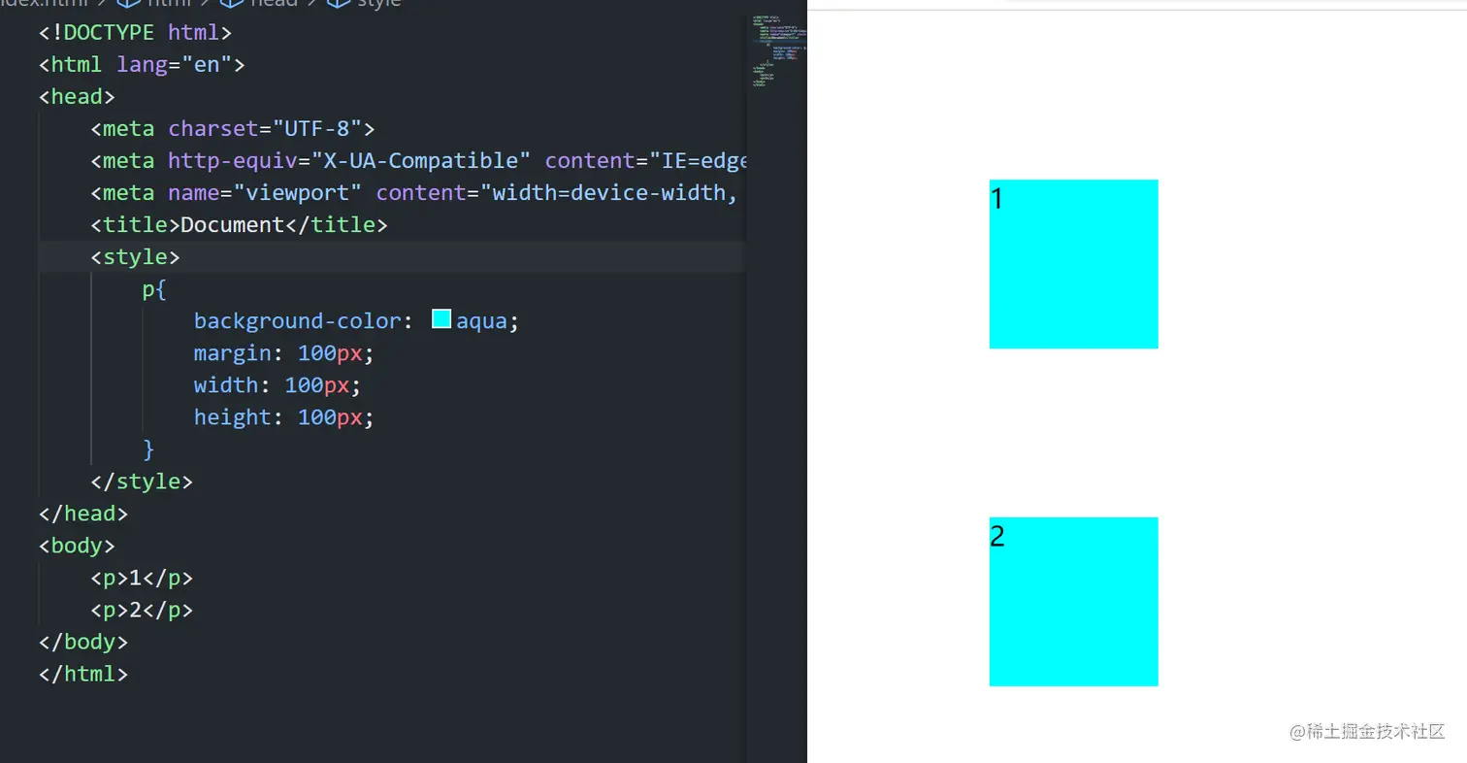Click the closing </body> tag
Screen dimensions: 1467x763
83,642
